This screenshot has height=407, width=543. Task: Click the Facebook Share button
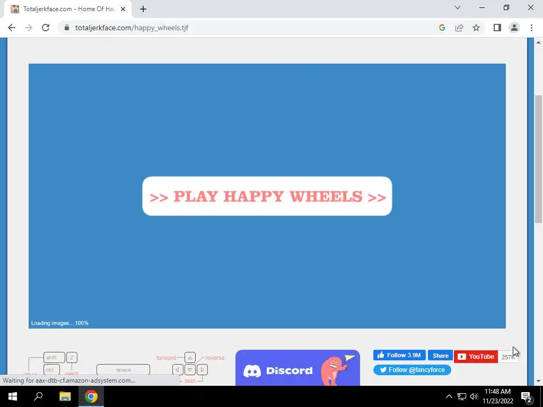point(441,356)
